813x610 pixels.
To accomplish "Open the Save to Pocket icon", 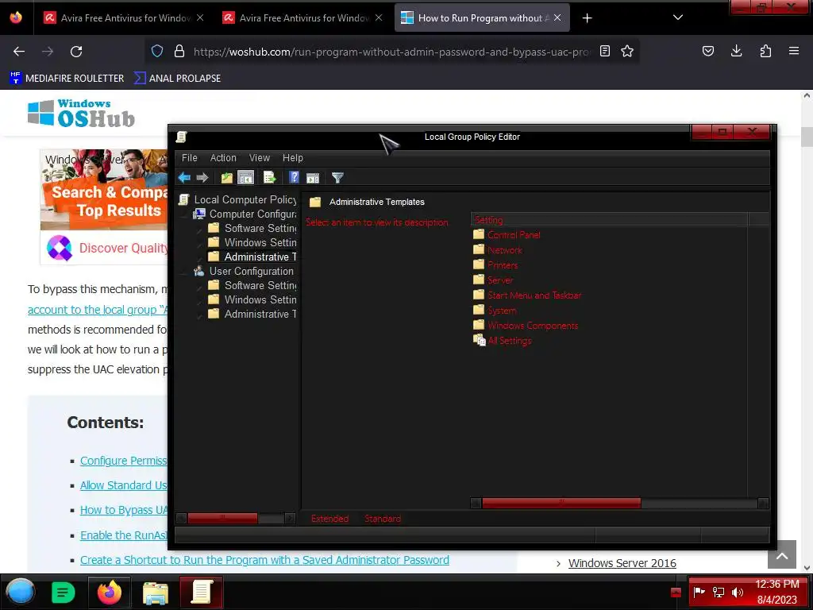I will pyautogui.click(x=708, y=51).
